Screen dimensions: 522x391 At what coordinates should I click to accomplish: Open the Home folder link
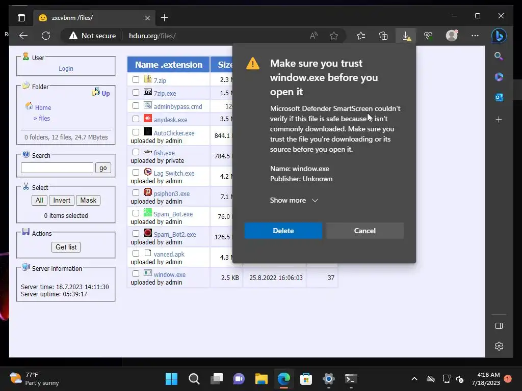click(43, 108)
